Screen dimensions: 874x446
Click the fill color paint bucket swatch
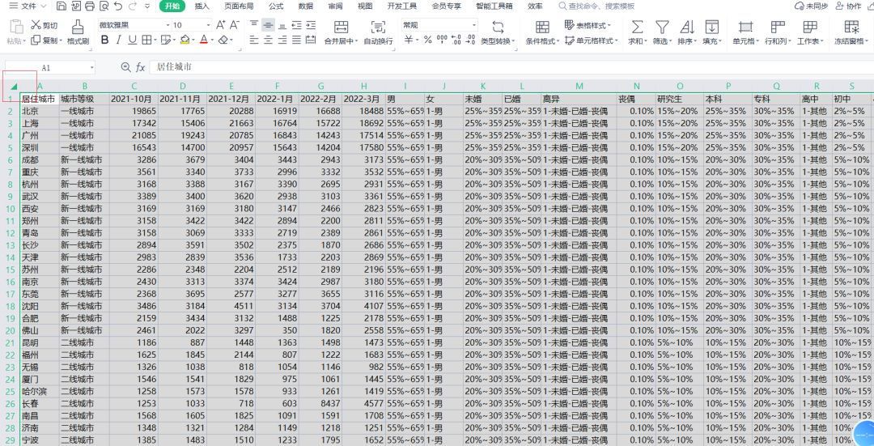click(x=184, y=40)
